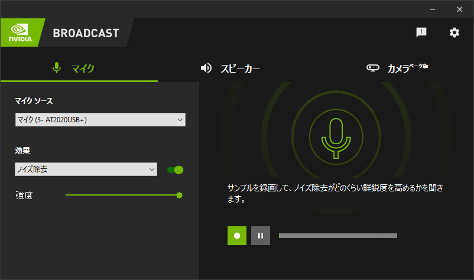Open the マイク ソース dropdown

pos(100,119)
